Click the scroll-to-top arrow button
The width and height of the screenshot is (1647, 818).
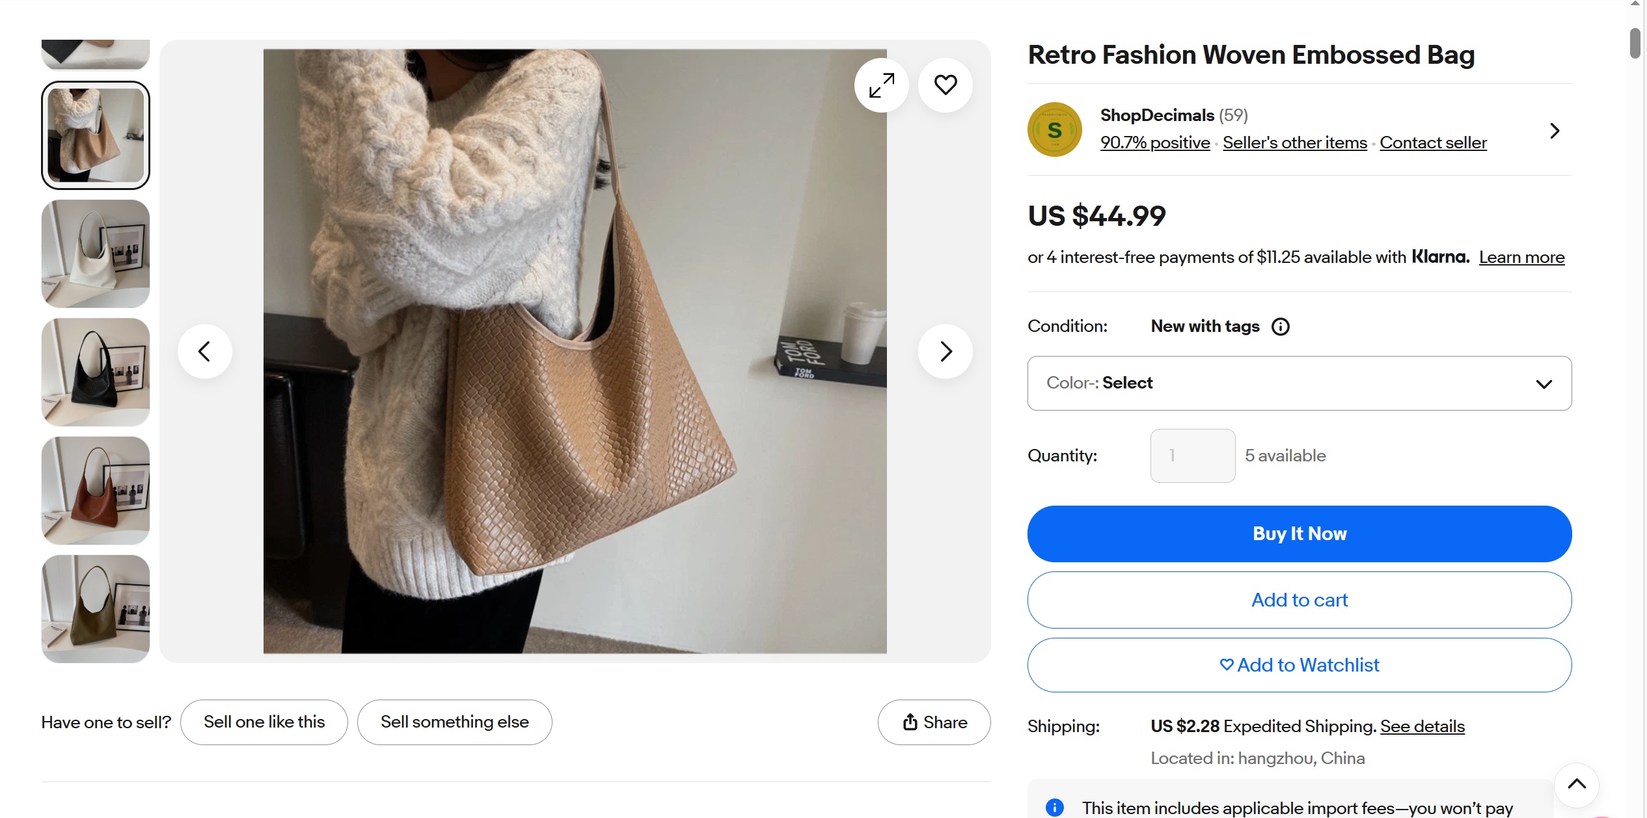(1576, 784)
